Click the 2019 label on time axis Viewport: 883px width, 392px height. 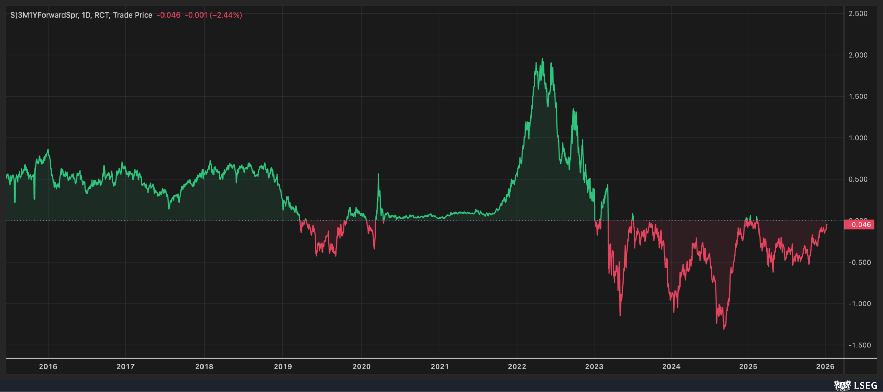click(x=283, y=366)
